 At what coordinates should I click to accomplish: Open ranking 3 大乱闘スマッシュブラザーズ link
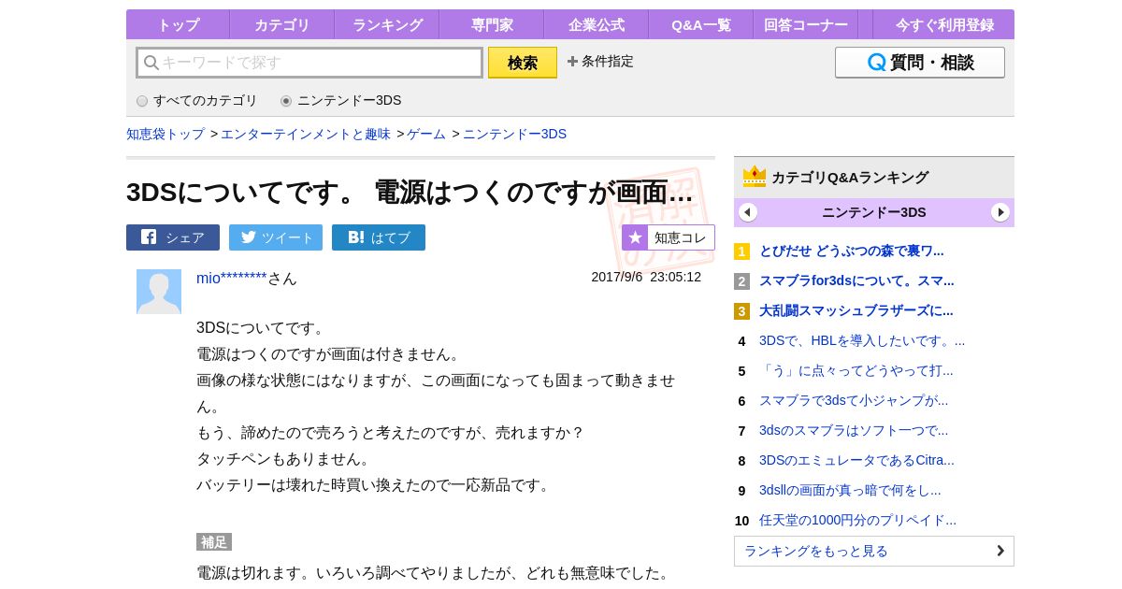coord(856,310)
